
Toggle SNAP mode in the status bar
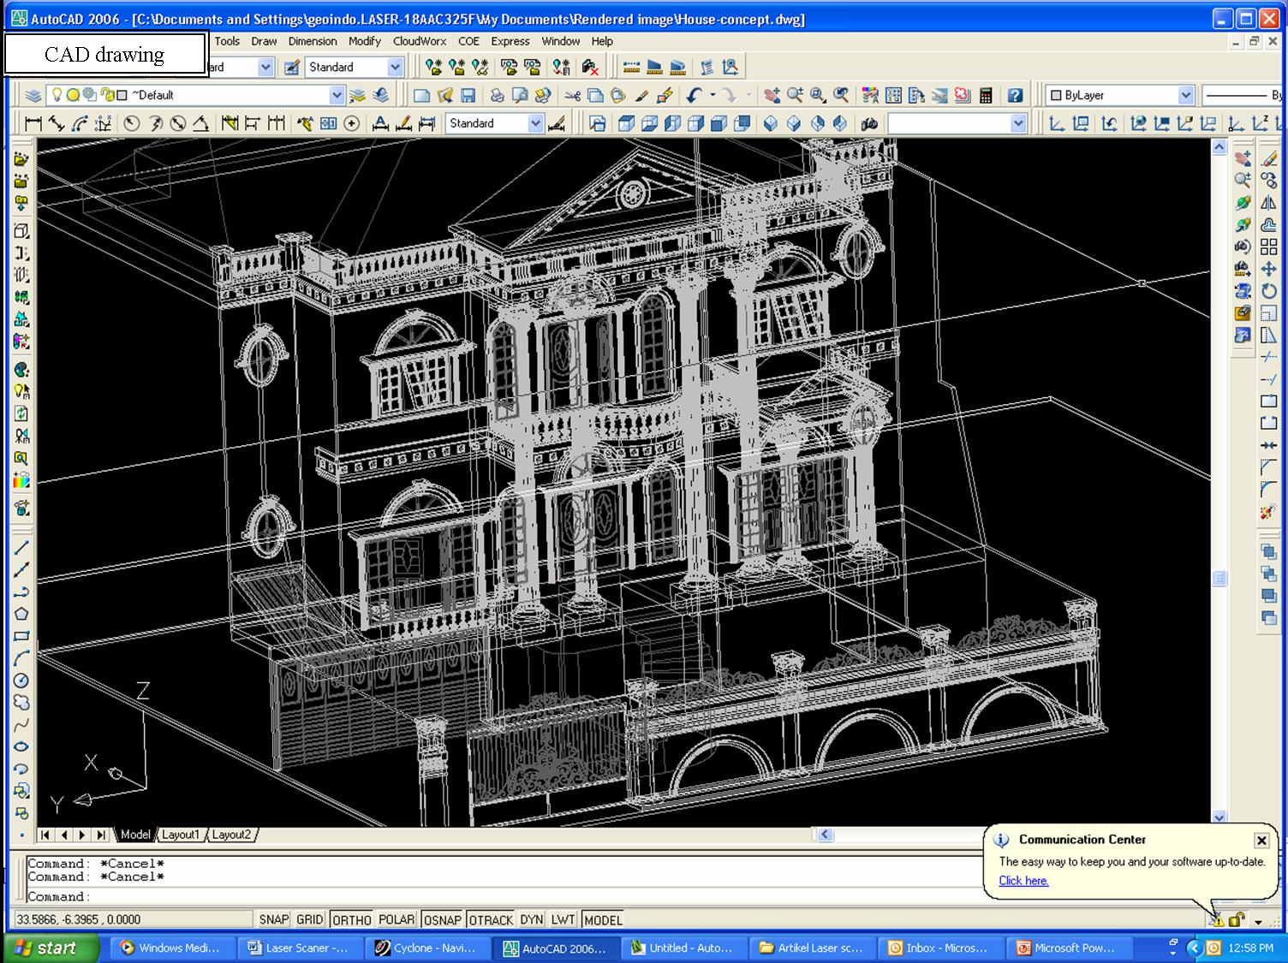point(273,919)
